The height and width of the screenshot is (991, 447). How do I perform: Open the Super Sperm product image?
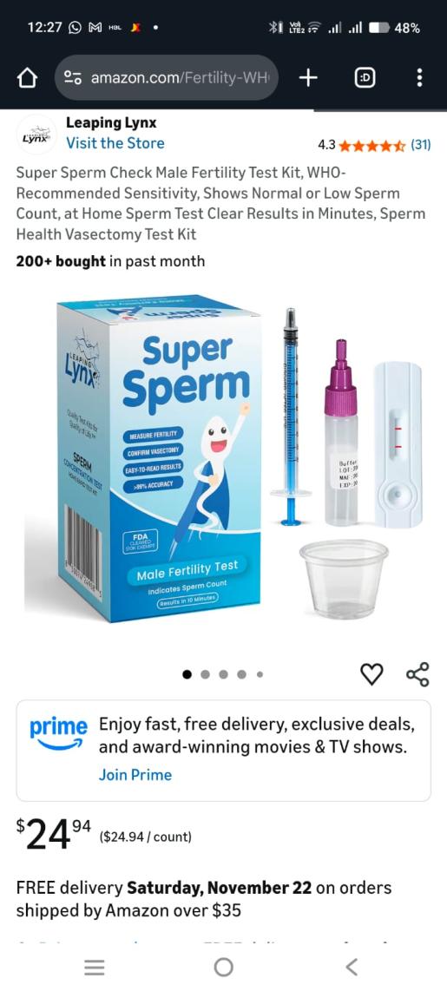[x=223, y=459]
